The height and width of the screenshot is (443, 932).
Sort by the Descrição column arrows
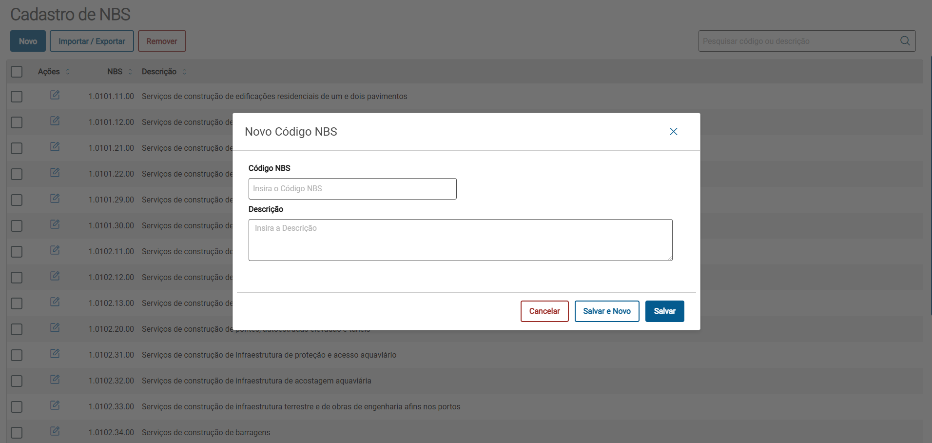click(x=184, y=72)
